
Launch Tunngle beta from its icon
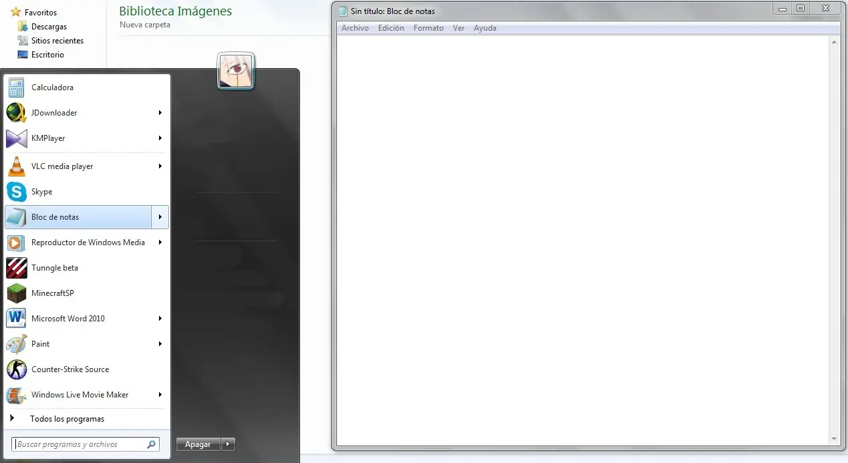click(x=16, y=268)
